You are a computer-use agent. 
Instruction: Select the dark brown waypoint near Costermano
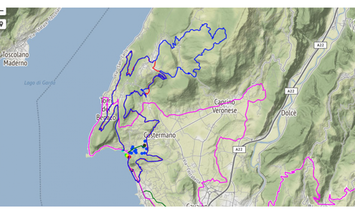[x=144, y=145]
